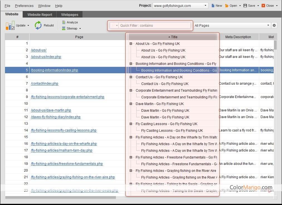
Task: Click the vertical scrollbar thumb
Action: pos(275,45)
